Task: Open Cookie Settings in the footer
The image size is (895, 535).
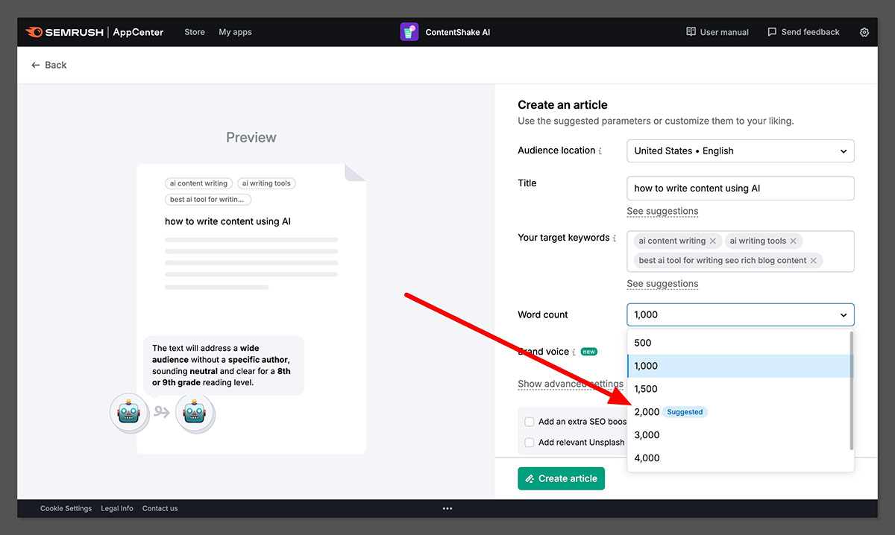Action: pyautogui.click(x=66, y=508)
